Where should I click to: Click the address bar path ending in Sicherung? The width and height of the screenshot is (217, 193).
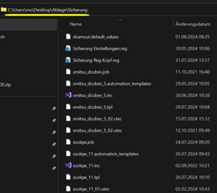[x=48, y=10]
